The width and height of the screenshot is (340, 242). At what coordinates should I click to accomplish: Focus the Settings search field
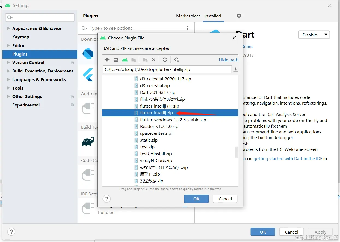tap(40, 17)
